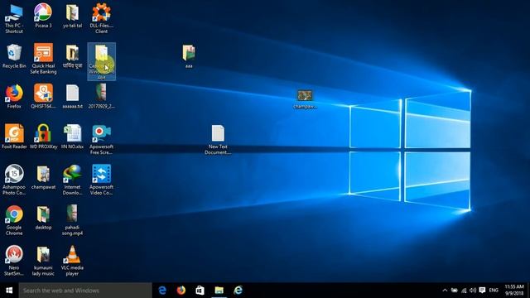Open the Windows Start menu
Viewport: 530px width, 298px height.
(x=9, y=291)
